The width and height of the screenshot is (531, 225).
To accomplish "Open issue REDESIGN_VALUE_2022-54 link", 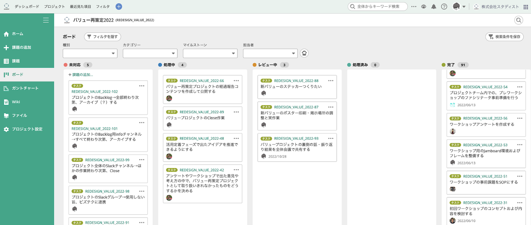I will [485, 87].
